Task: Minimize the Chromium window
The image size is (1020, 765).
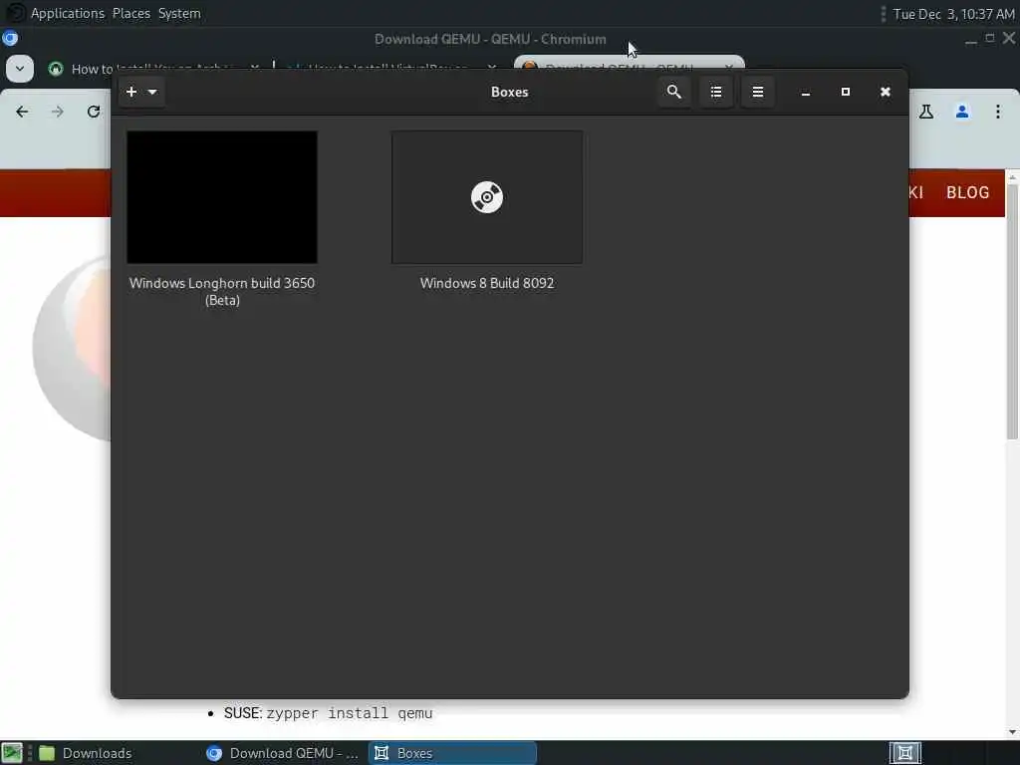Action: click(x=970, y=39)
